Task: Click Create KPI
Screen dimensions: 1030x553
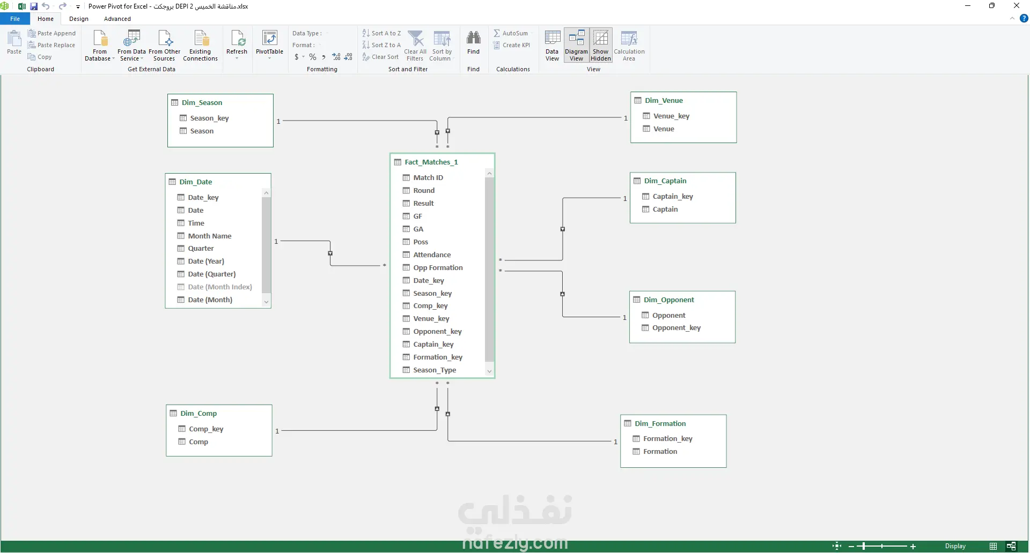Action: tap(512, 45)
